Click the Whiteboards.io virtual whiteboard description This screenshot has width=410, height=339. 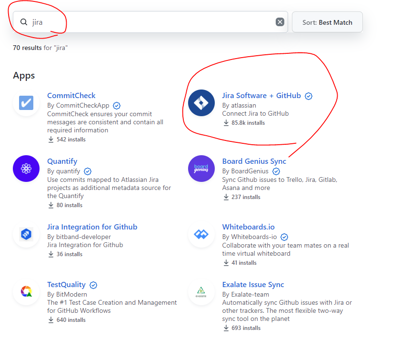pyautogui.click(x=286, y=249)
